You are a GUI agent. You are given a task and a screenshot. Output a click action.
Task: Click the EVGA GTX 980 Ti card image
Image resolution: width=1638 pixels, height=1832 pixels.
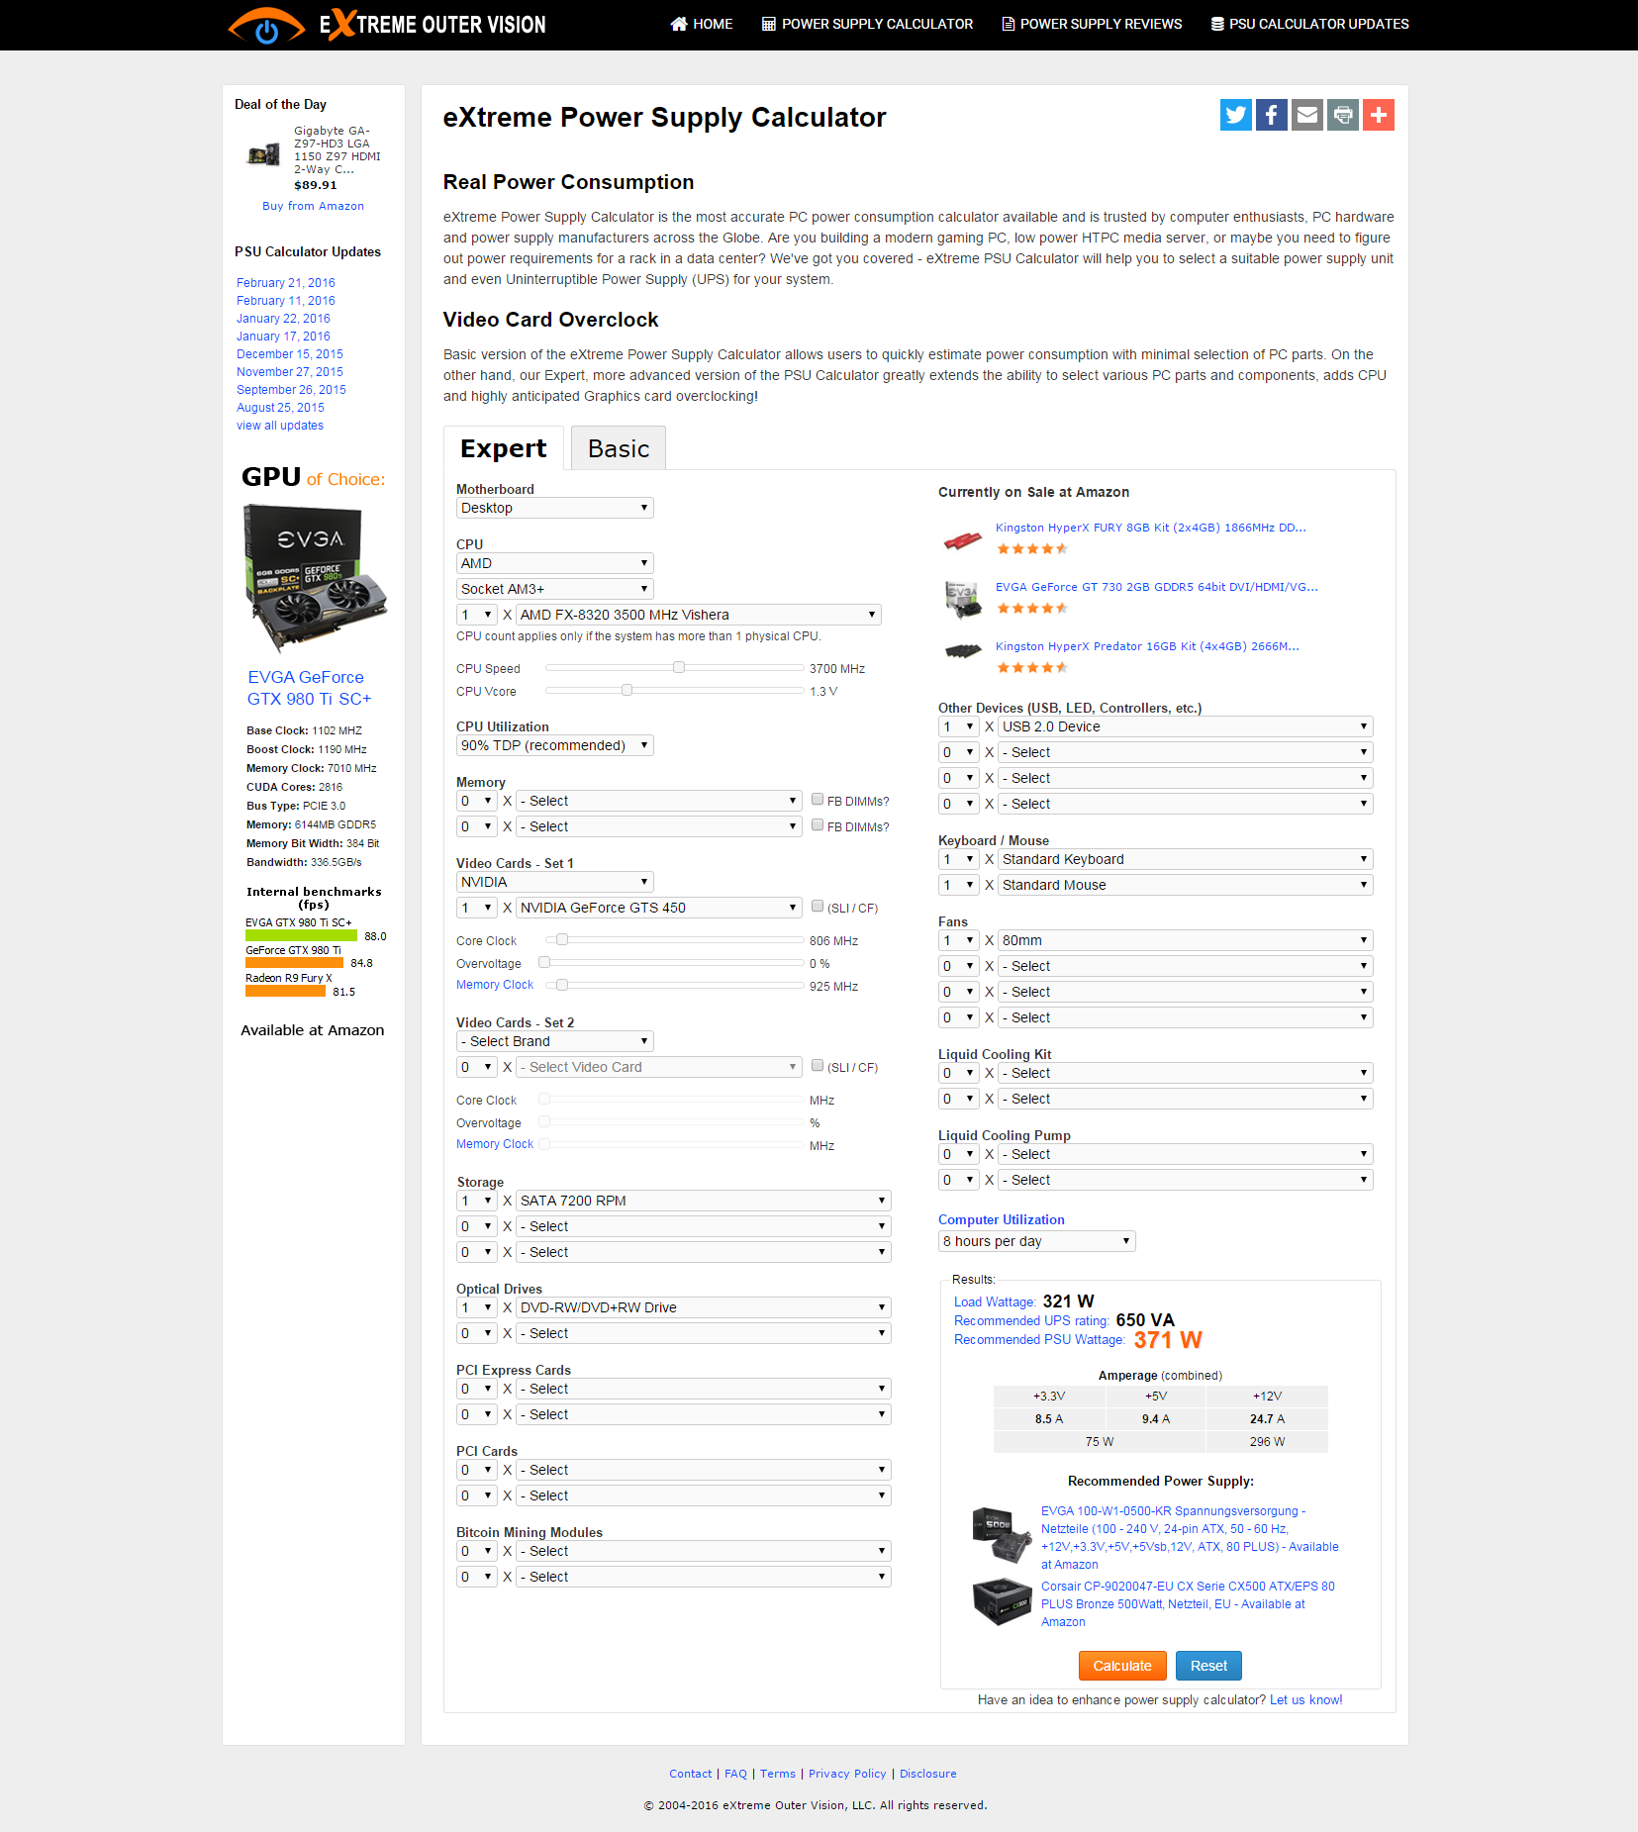[315, 579]
